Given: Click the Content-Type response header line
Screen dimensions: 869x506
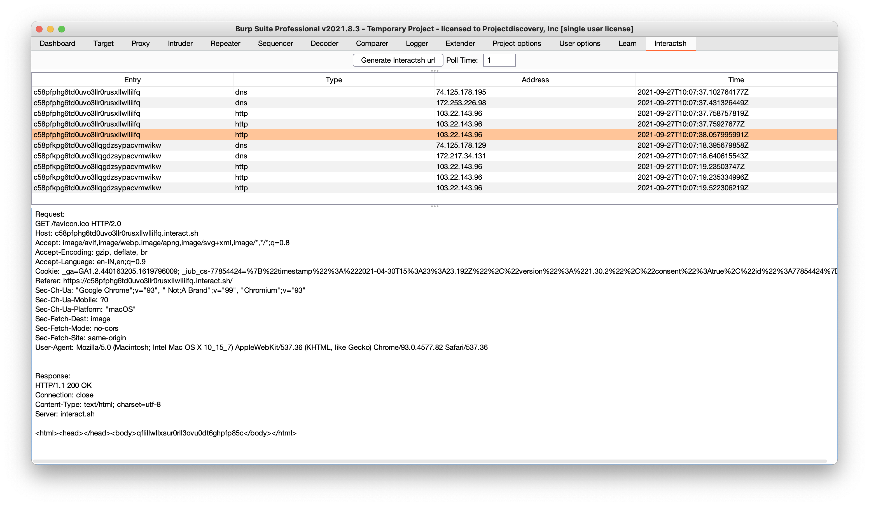Looking at the screenshot, I should click(98, 405).
